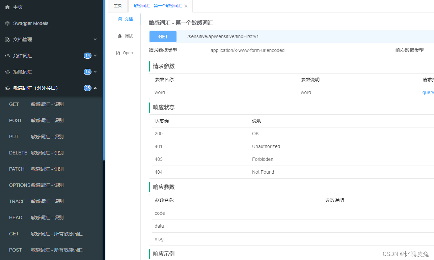
Task: Click the 响应状态 section heading
Action: [x=164, y=107]
